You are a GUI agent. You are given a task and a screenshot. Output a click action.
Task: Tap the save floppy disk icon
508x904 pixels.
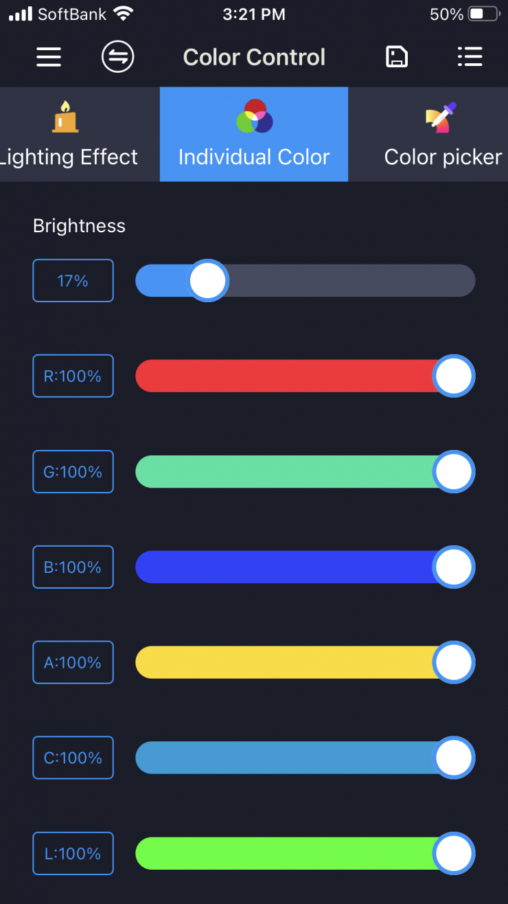coord(397,57)
